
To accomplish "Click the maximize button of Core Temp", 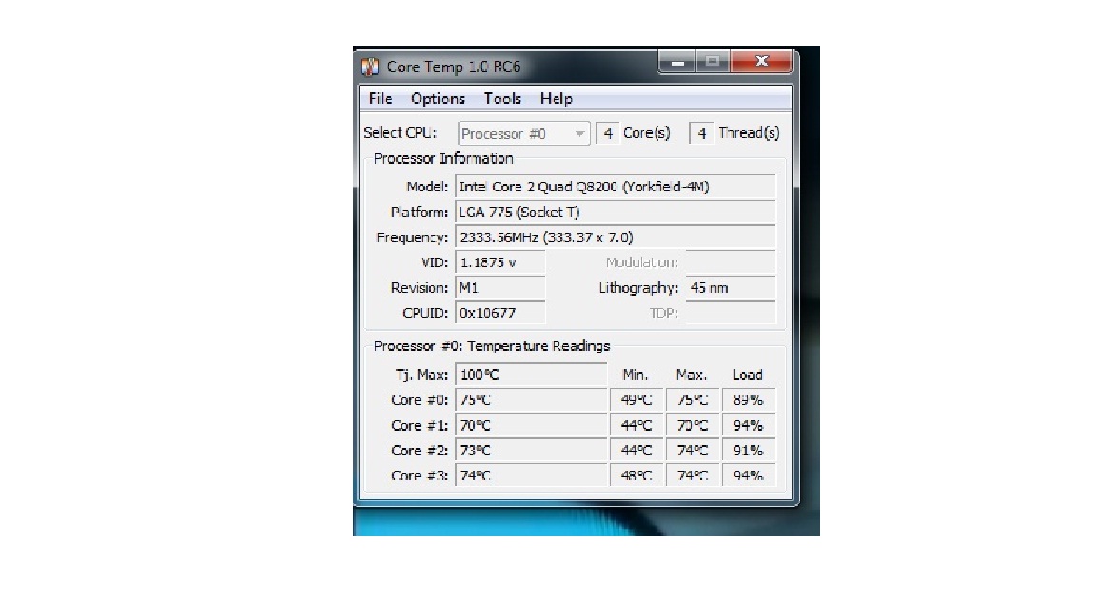I will click(713, 62).
